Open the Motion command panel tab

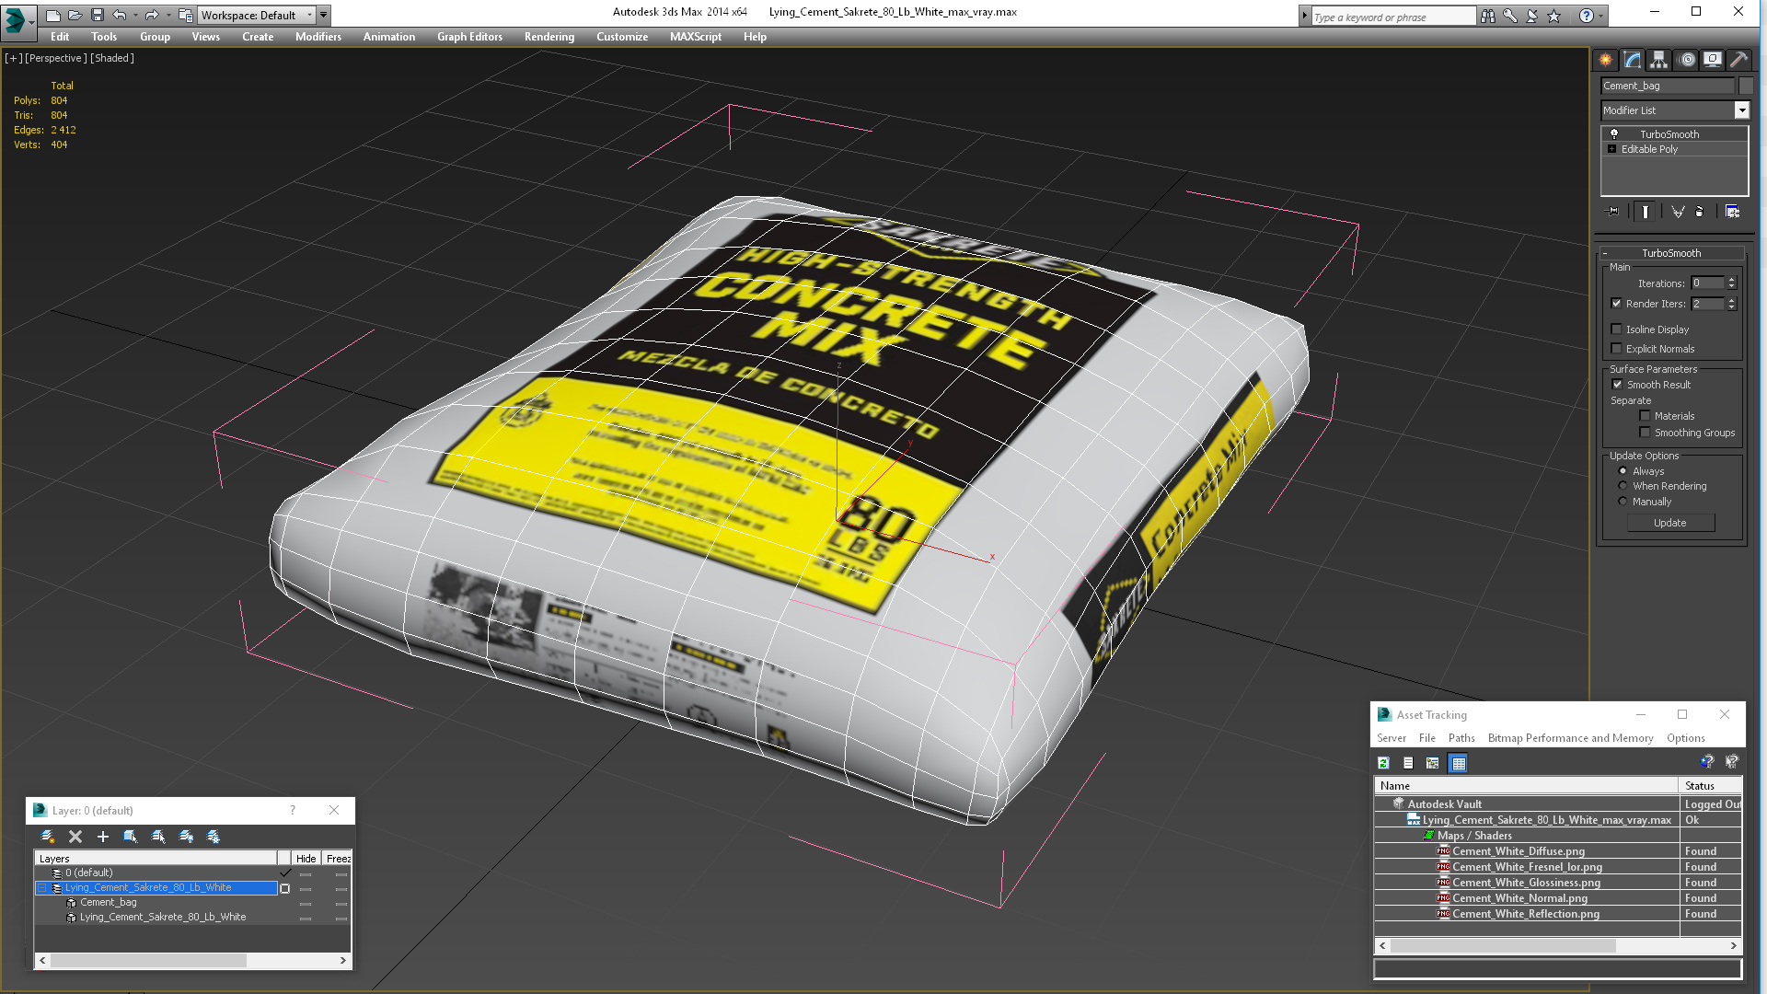point(1687,60)
